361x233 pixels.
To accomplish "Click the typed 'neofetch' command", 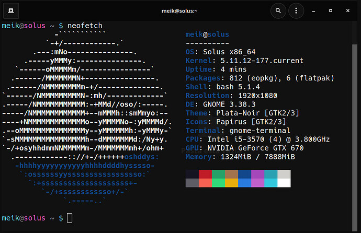I will (x=85, y=26).
